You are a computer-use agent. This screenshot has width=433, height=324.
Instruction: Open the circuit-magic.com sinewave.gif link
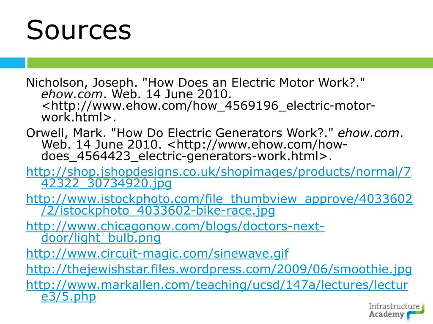point(157,253)
